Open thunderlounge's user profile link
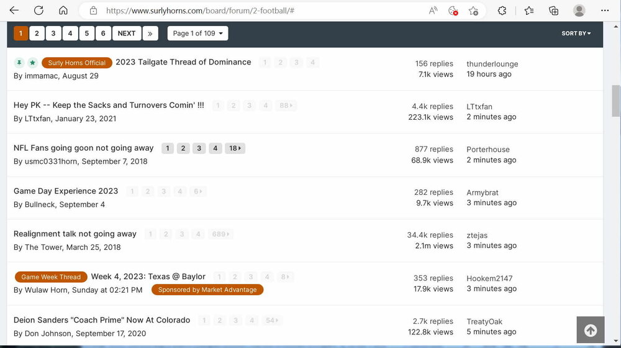The image size is (621, 348). point(492,64)
